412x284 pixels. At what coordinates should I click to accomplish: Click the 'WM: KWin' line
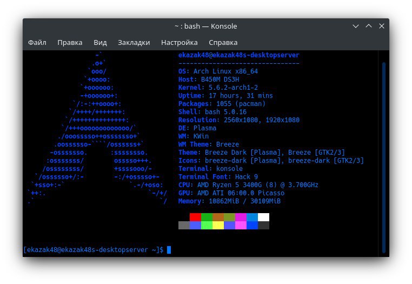(x=194, y=136)
